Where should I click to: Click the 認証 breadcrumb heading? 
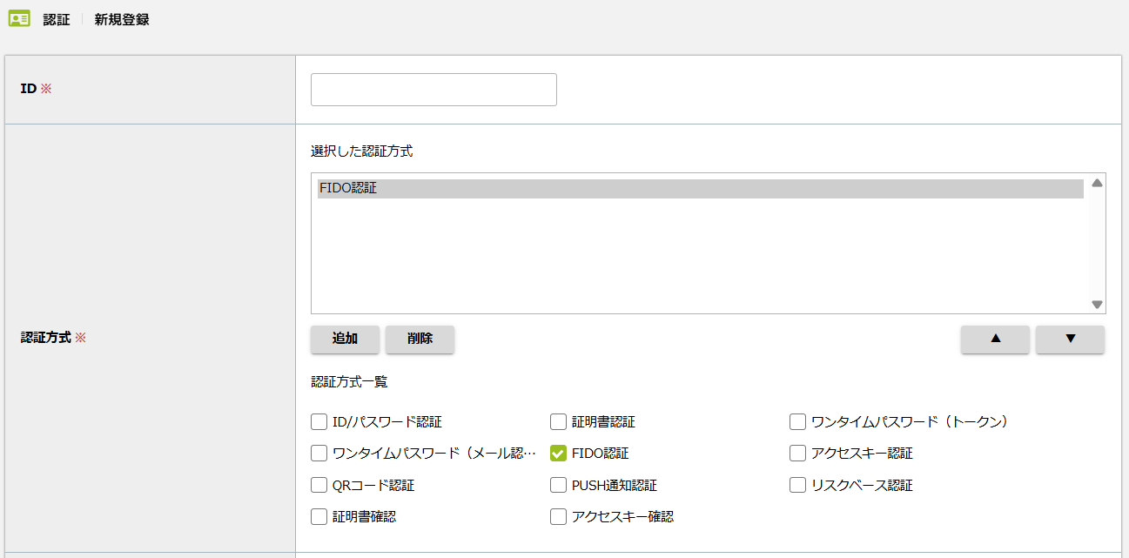pos(57,19)
